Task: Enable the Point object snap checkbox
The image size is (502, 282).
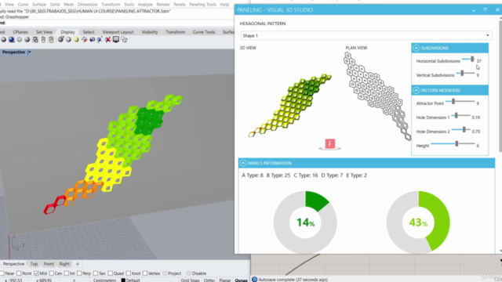Action: (x=19, y=273)
